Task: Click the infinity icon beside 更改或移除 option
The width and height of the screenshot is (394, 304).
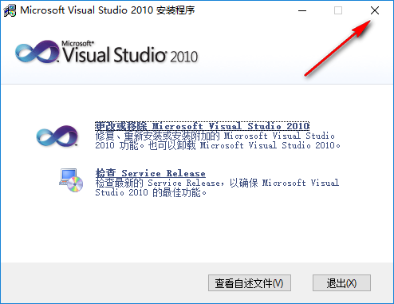Action: tap(57, 136)
